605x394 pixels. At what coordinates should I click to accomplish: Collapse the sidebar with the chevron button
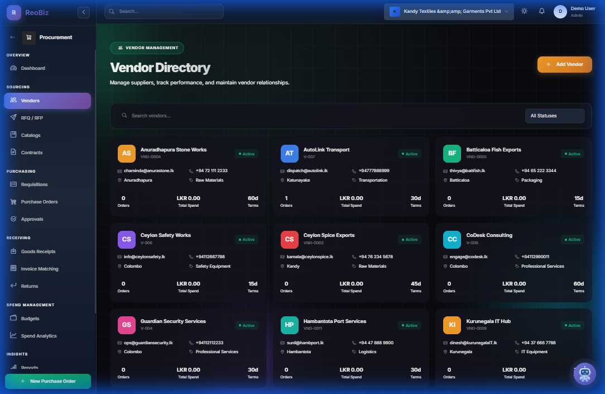point(84,12)
